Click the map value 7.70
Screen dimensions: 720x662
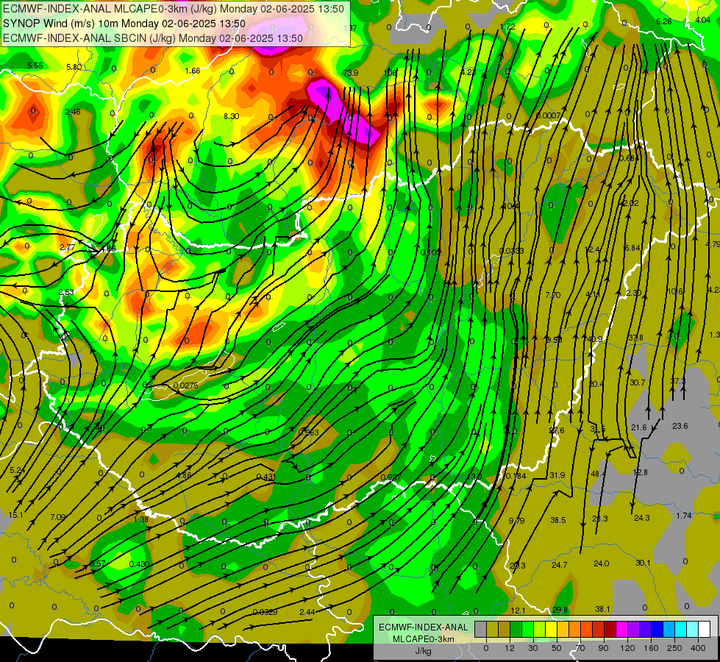(x=553, y=295)
